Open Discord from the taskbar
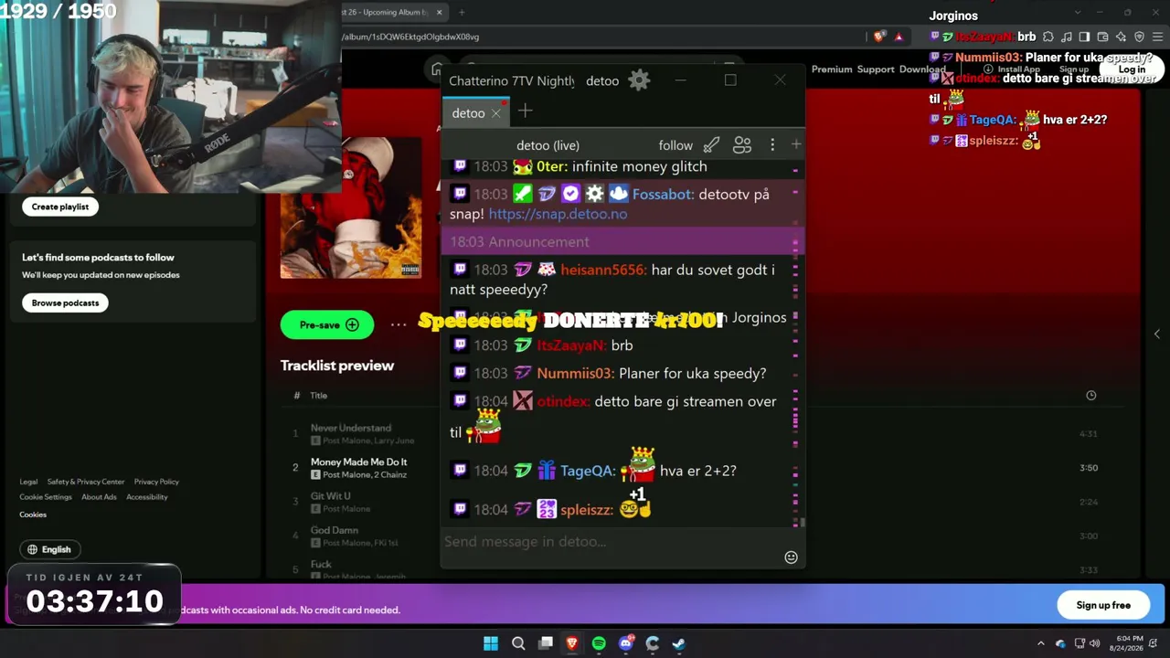Screen dimensions: 1170x658 click(626, 643)
